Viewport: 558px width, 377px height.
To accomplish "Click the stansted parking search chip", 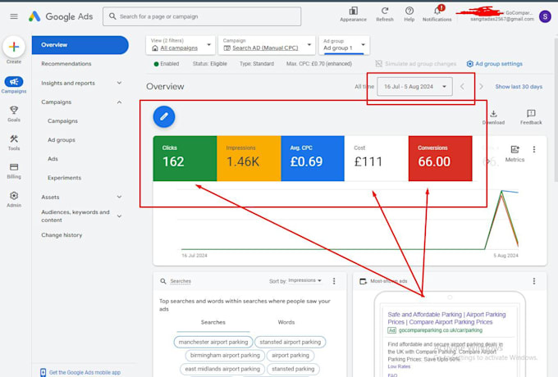I will coord(293,369).
